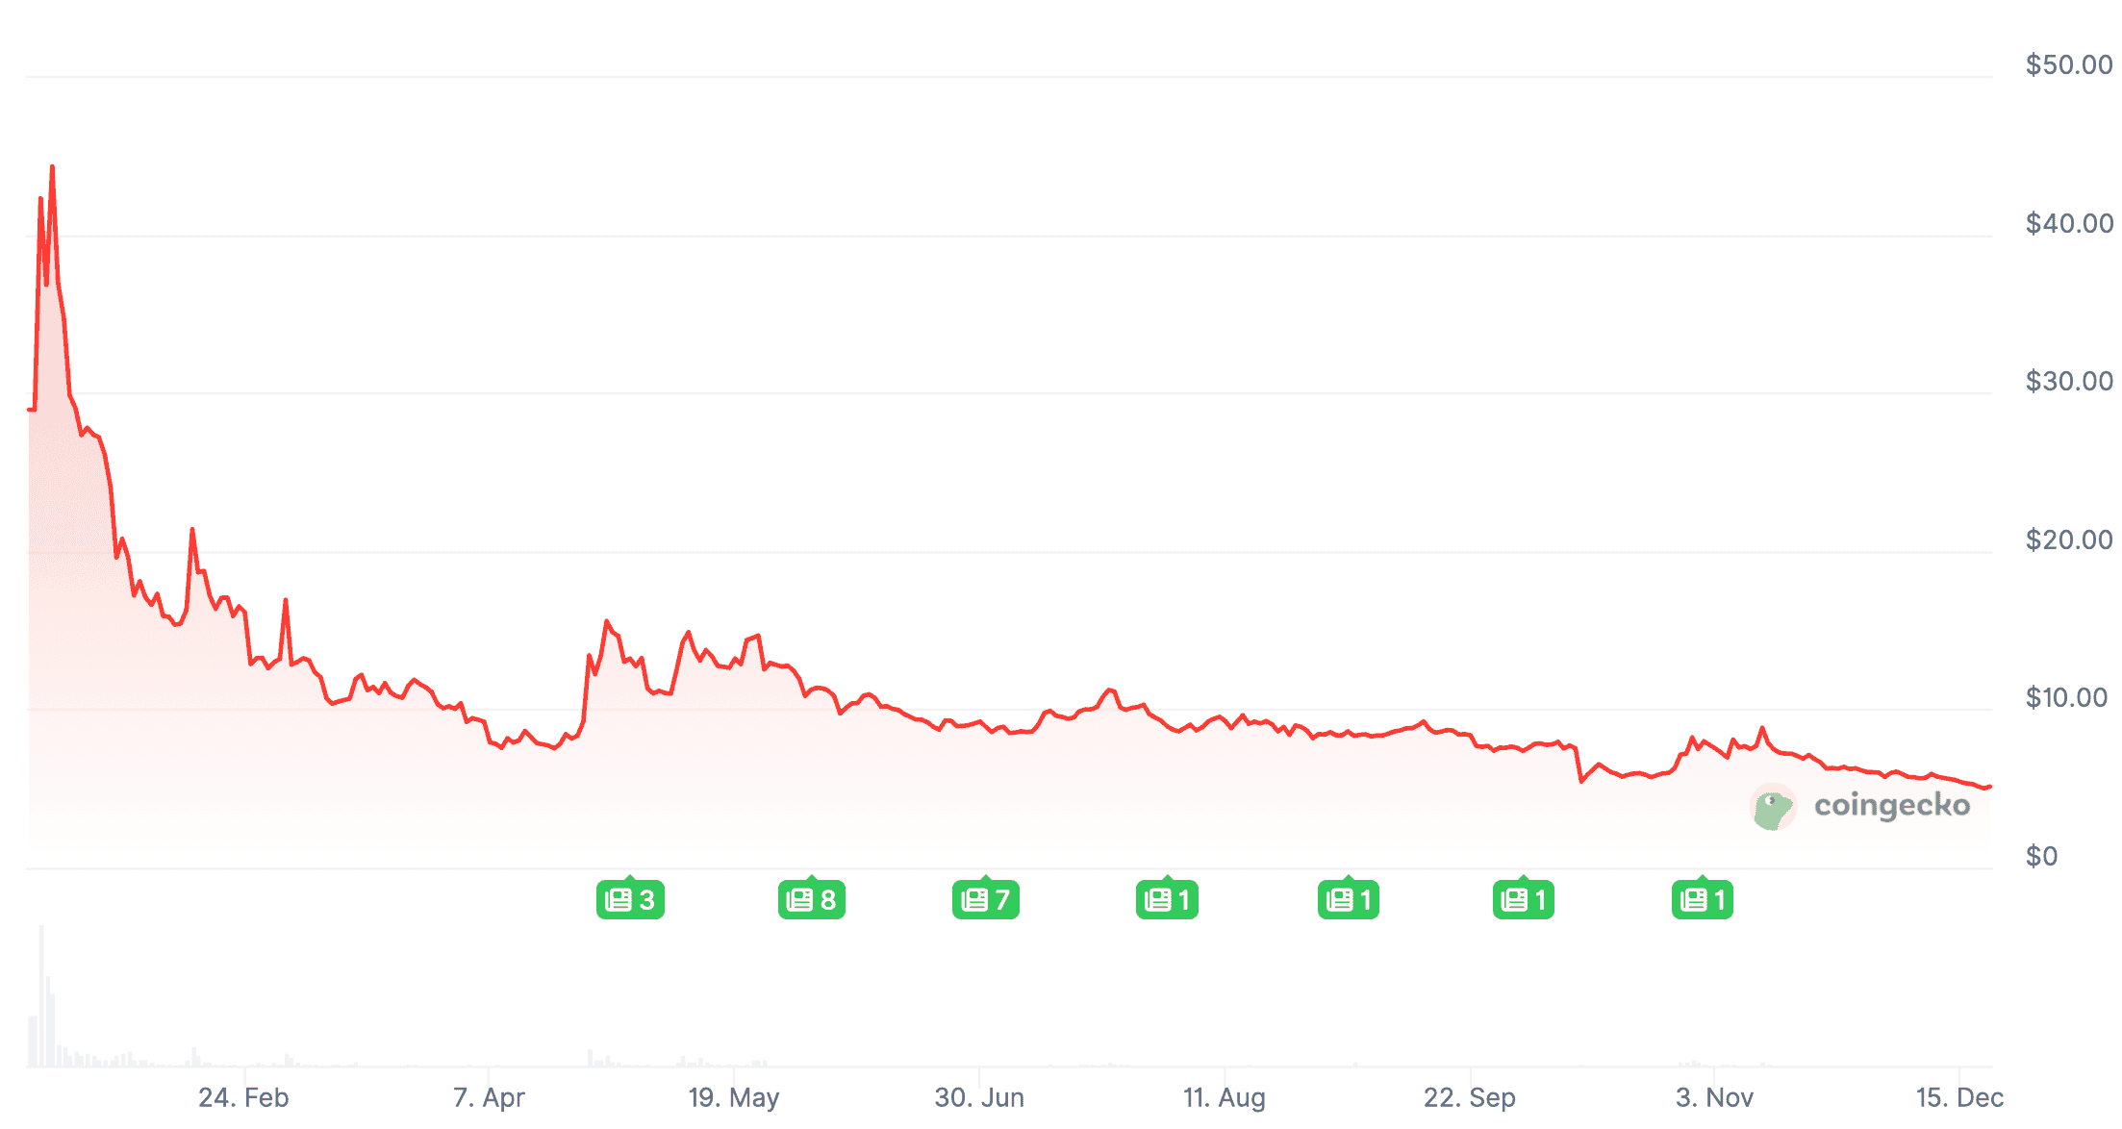The image size is (2122, 1129).
Task: Click the 15. Dec date label
Action: [x=1959, y=1097]
